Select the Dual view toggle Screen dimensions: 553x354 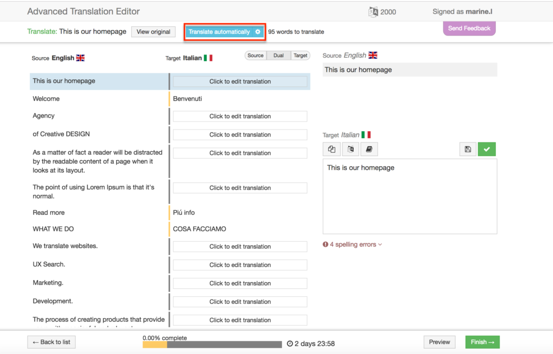[278, 56]
